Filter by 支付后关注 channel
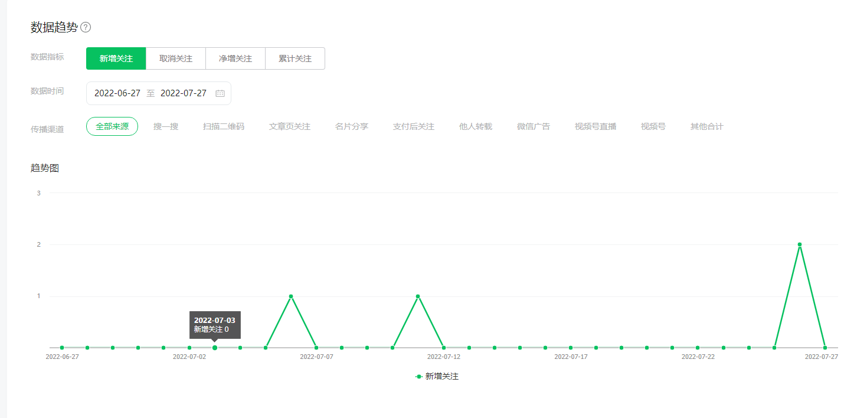This screenshot has height=418, width=867. click(414, 126)
